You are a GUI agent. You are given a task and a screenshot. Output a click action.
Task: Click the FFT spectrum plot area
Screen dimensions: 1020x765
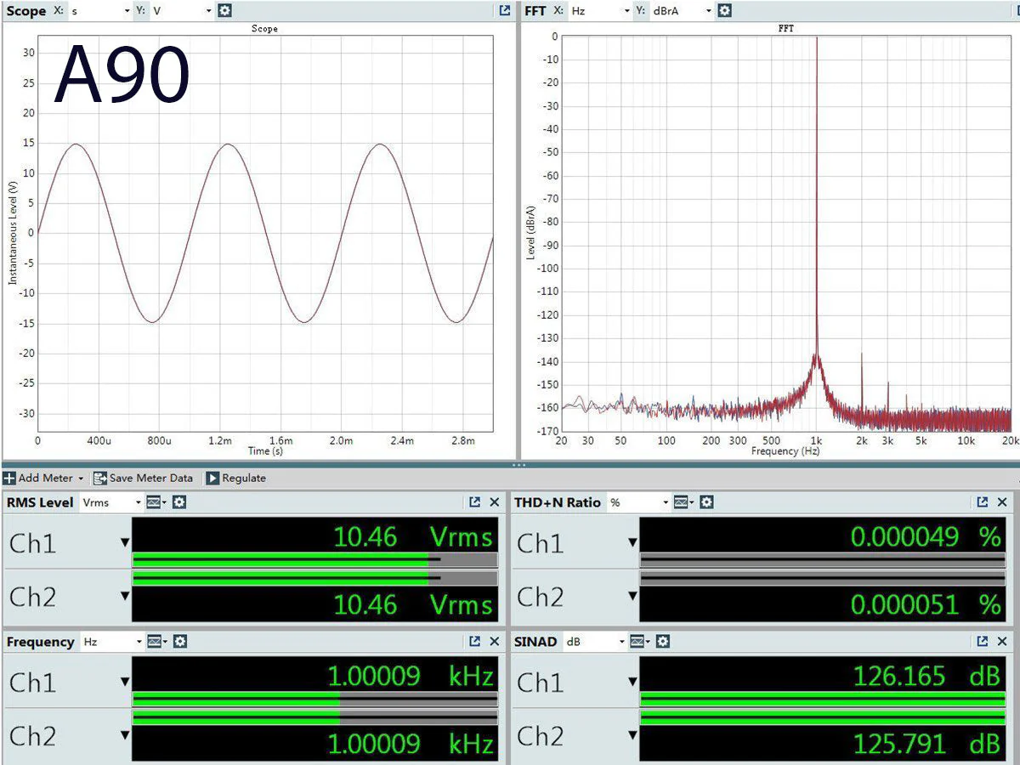(786, 233)
